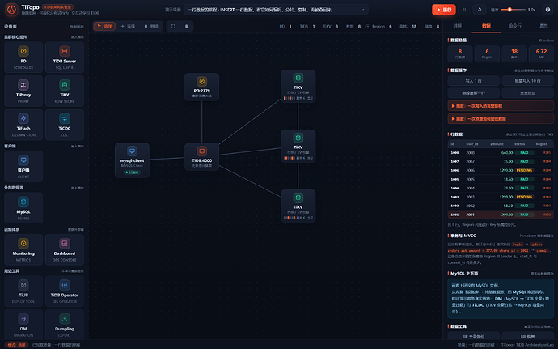Click the 模式: 选择 badge in status bar
The image size is (558, 349).
click(17, 345)
